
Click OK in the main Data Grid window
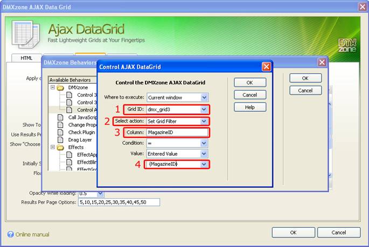point(294,232)
